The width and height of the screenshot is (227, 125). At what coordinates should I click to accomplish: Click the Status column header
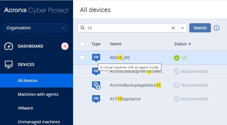(180, 44)
